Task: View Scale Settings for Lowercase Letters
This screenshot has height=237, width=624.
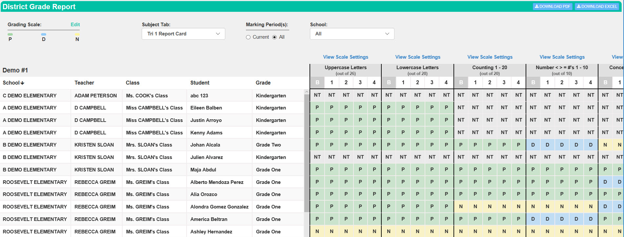Action: (x=418, y=57)
